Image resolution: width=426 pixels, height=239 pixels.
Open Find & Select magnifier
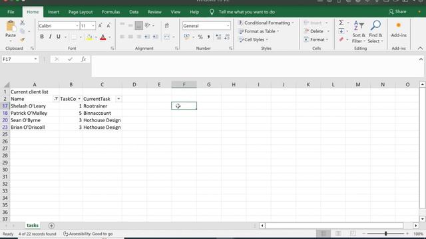tap(375, 31)
